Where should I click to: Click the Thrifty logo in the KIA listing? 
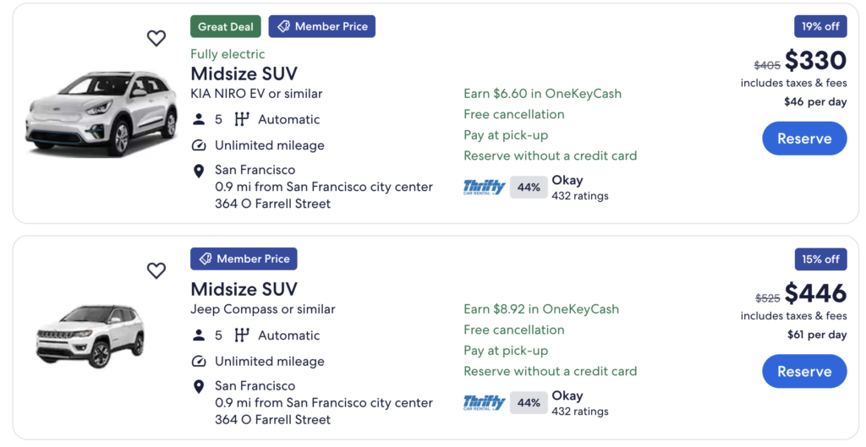[484, 188]
